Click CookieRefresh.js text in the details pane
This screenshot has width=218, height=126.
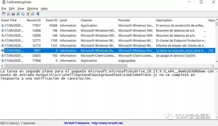point(140,75)
